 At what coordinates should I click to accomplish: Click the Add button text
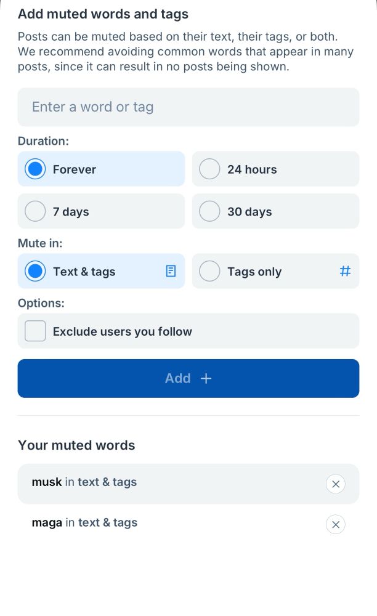point(178,378)
